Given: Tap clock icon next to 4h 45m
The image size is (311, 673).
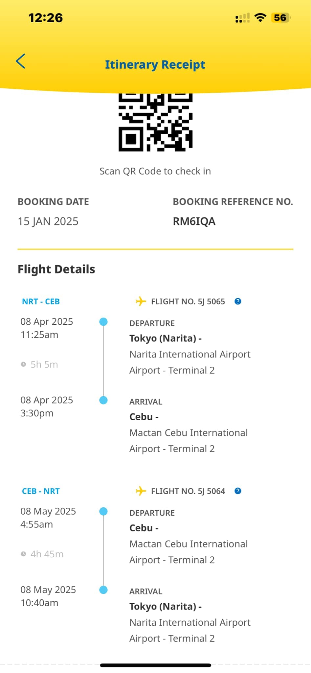Looking at the screenshot, I should [x=23, y=554].
